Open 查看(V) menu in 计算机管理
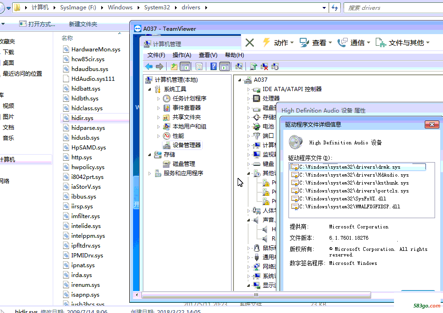This screenshot has width=443, height=313. pos(208,55)
